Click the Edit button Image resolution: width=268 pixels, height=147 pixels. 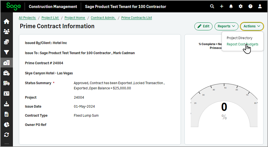pos(203,26)
